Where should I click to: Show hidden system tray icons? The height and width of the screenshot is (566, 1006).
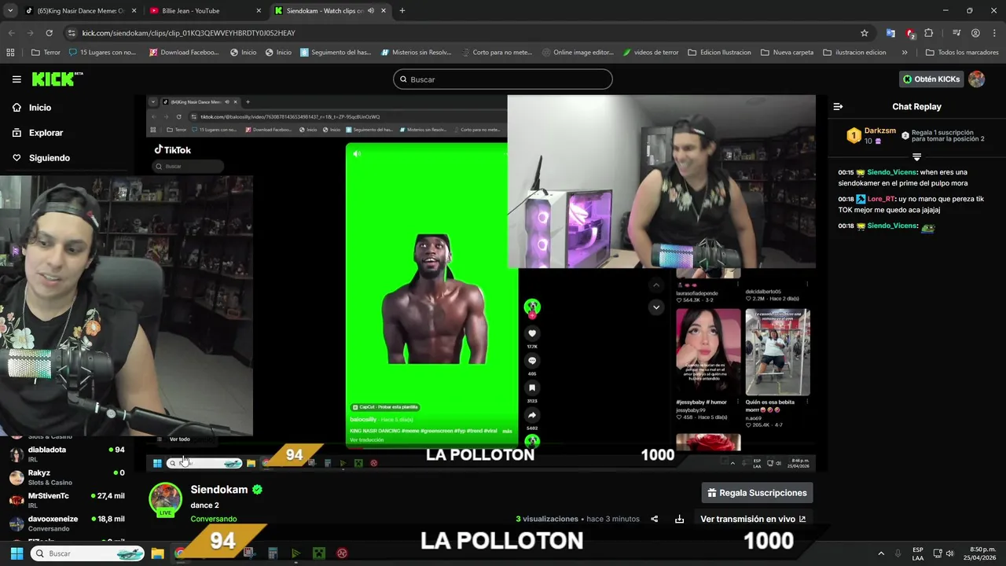click(881, 553)
